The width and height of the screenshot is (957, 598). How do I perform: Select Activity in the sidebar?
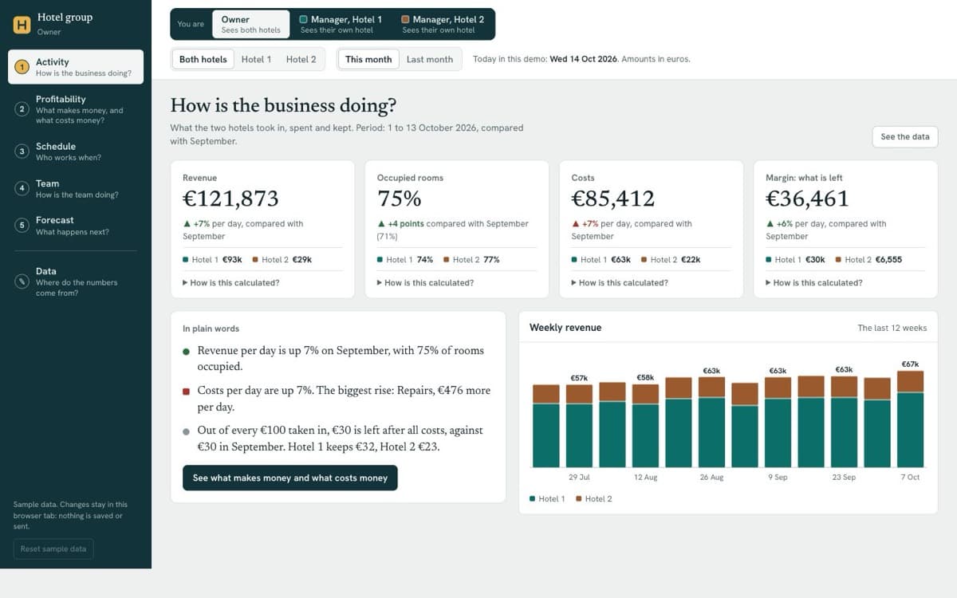coord(76,67)
